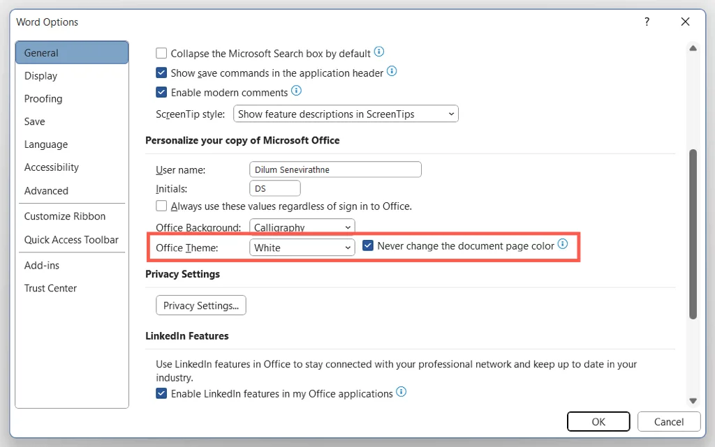Open the Advanced category
This screenshot has width=715, height=447.
(72, 191)
